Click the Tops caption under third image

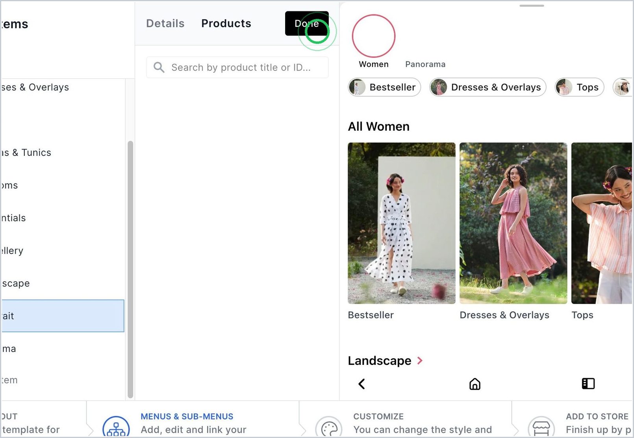(x=582, y=315)
